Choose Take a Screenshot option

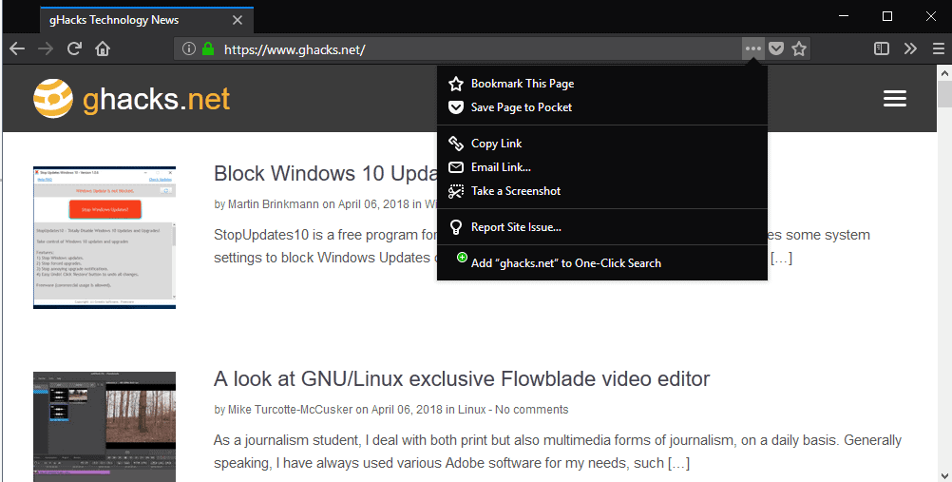[x=602, y=191]
